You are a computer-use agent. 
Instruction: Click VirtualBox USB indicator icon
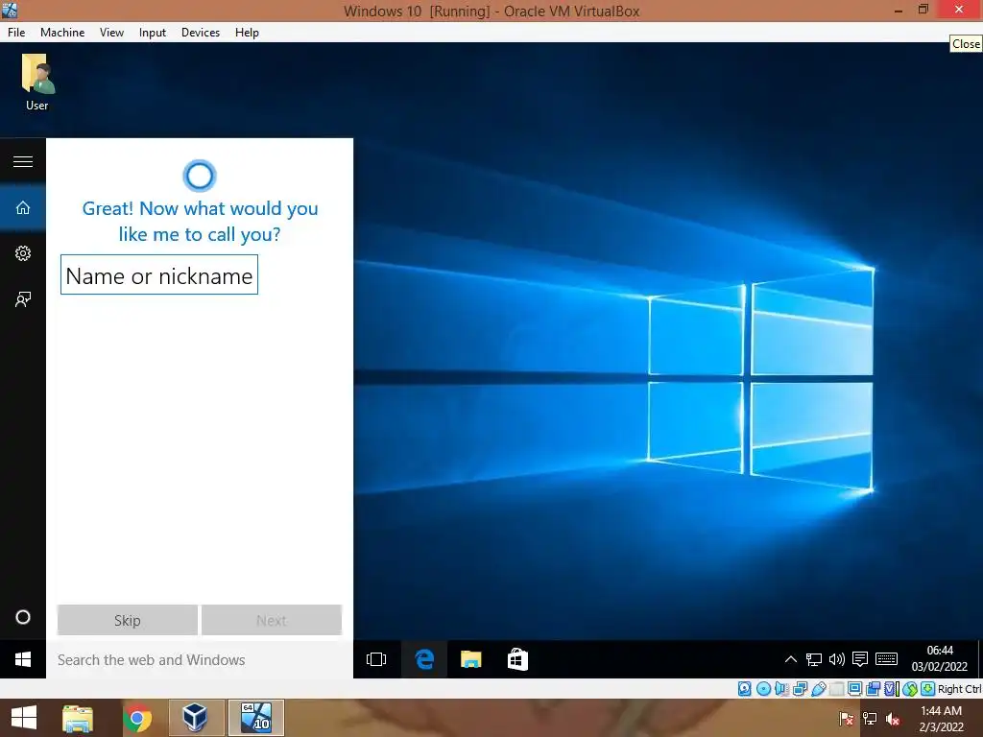click(x=818, y=689)
